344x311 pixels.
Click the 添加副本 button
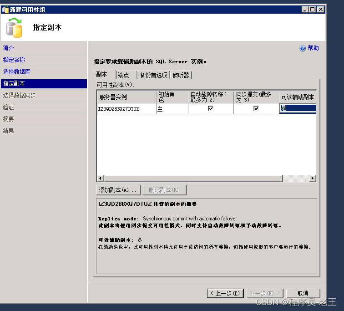point(118,190)
